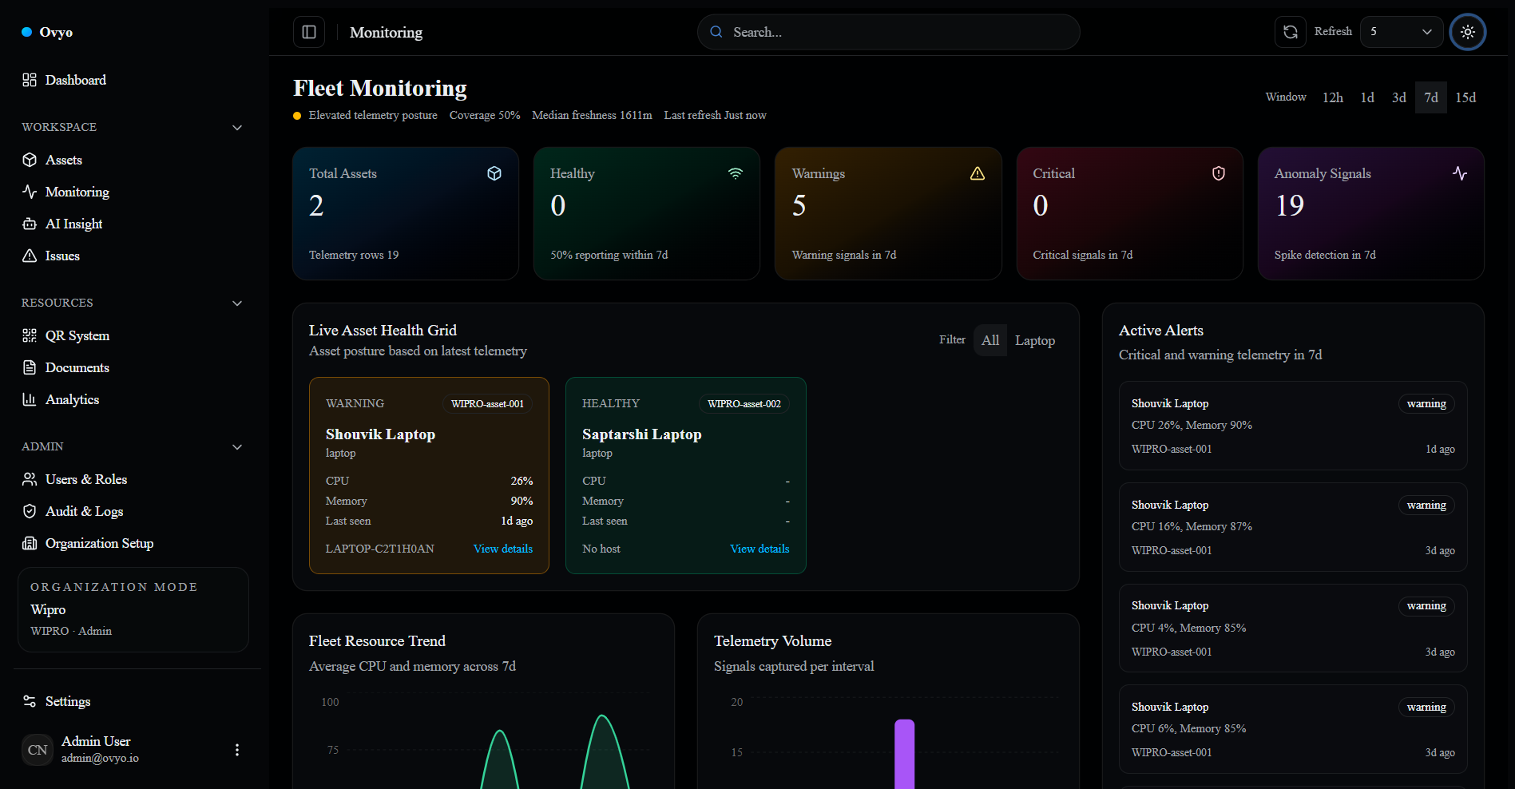Open the alert with CPU 4%, Memory 85%
Viewport: 1515px width, 789px height.
(1293, 628)
